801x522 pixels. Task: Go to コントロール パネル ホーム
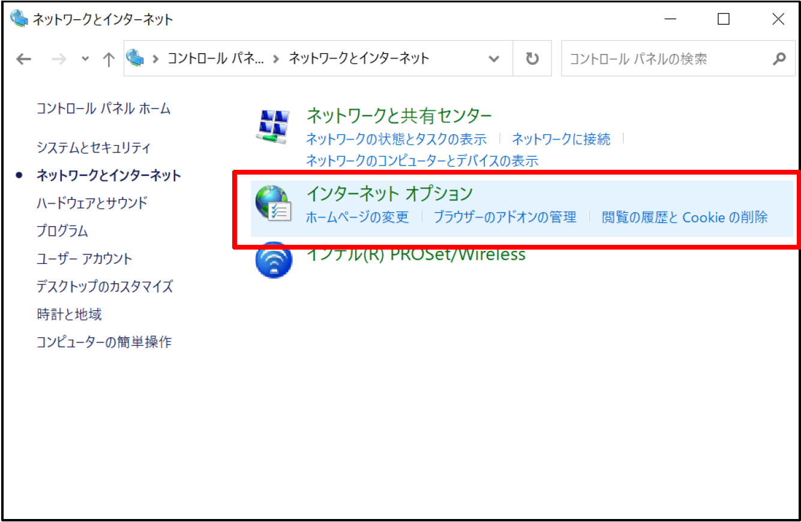(x=103, y=109)
